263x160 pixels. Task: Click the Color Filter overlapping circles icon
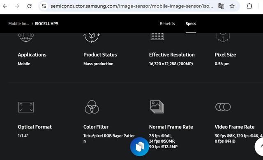click(92, 107)
